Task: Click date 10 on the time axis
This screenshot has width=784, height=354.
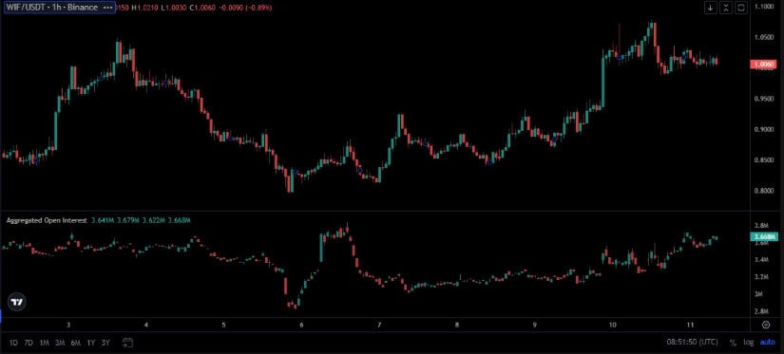Action: click(x=613, y=325)
